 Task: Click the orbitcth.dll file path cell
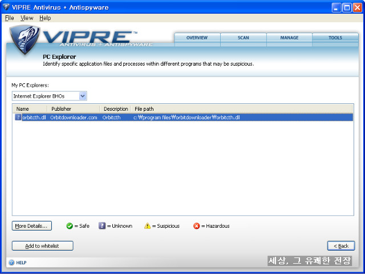186,118
